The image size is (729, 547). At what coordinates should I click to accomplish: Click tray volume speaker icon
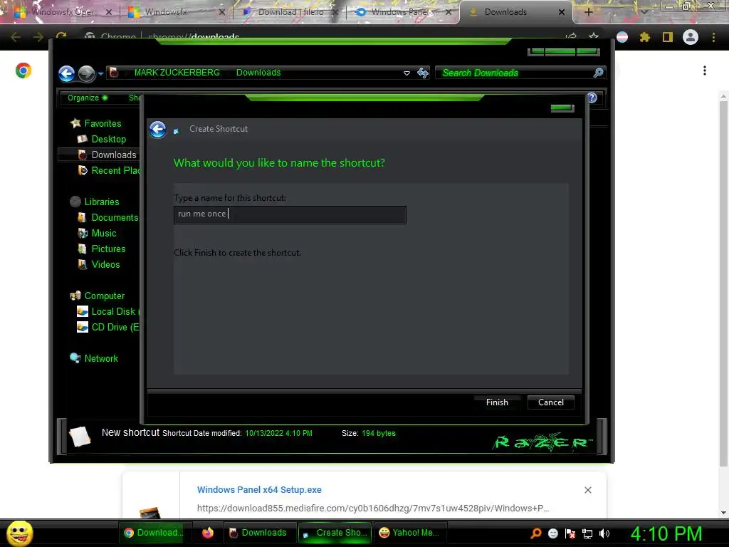click(604, 533)
